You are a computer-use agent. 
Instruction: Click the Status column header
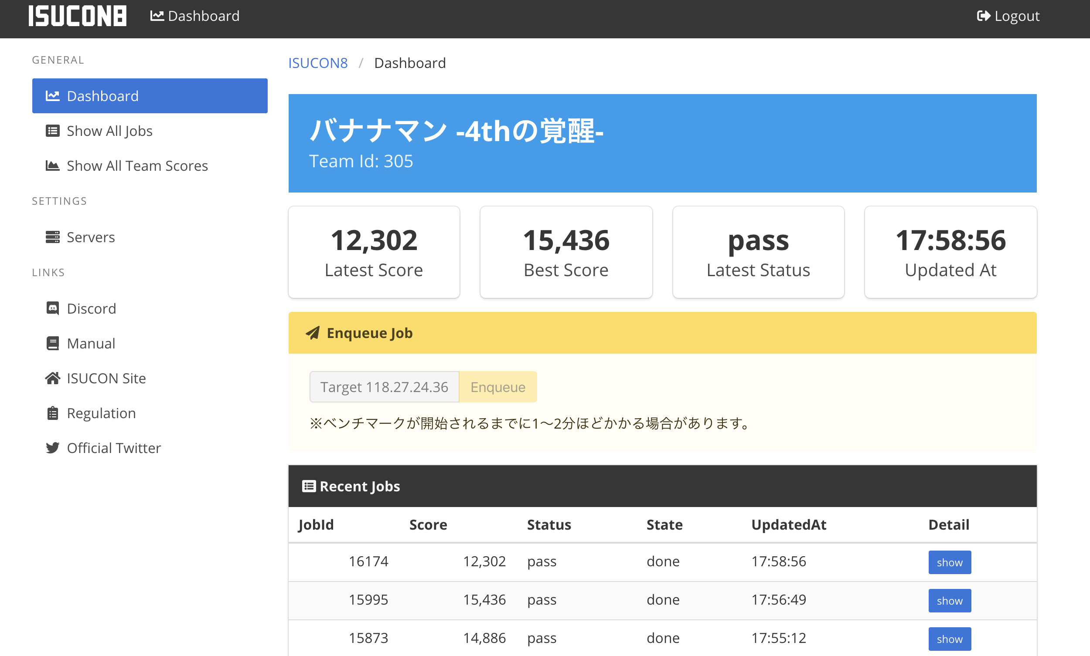click(x=549, y=525)
